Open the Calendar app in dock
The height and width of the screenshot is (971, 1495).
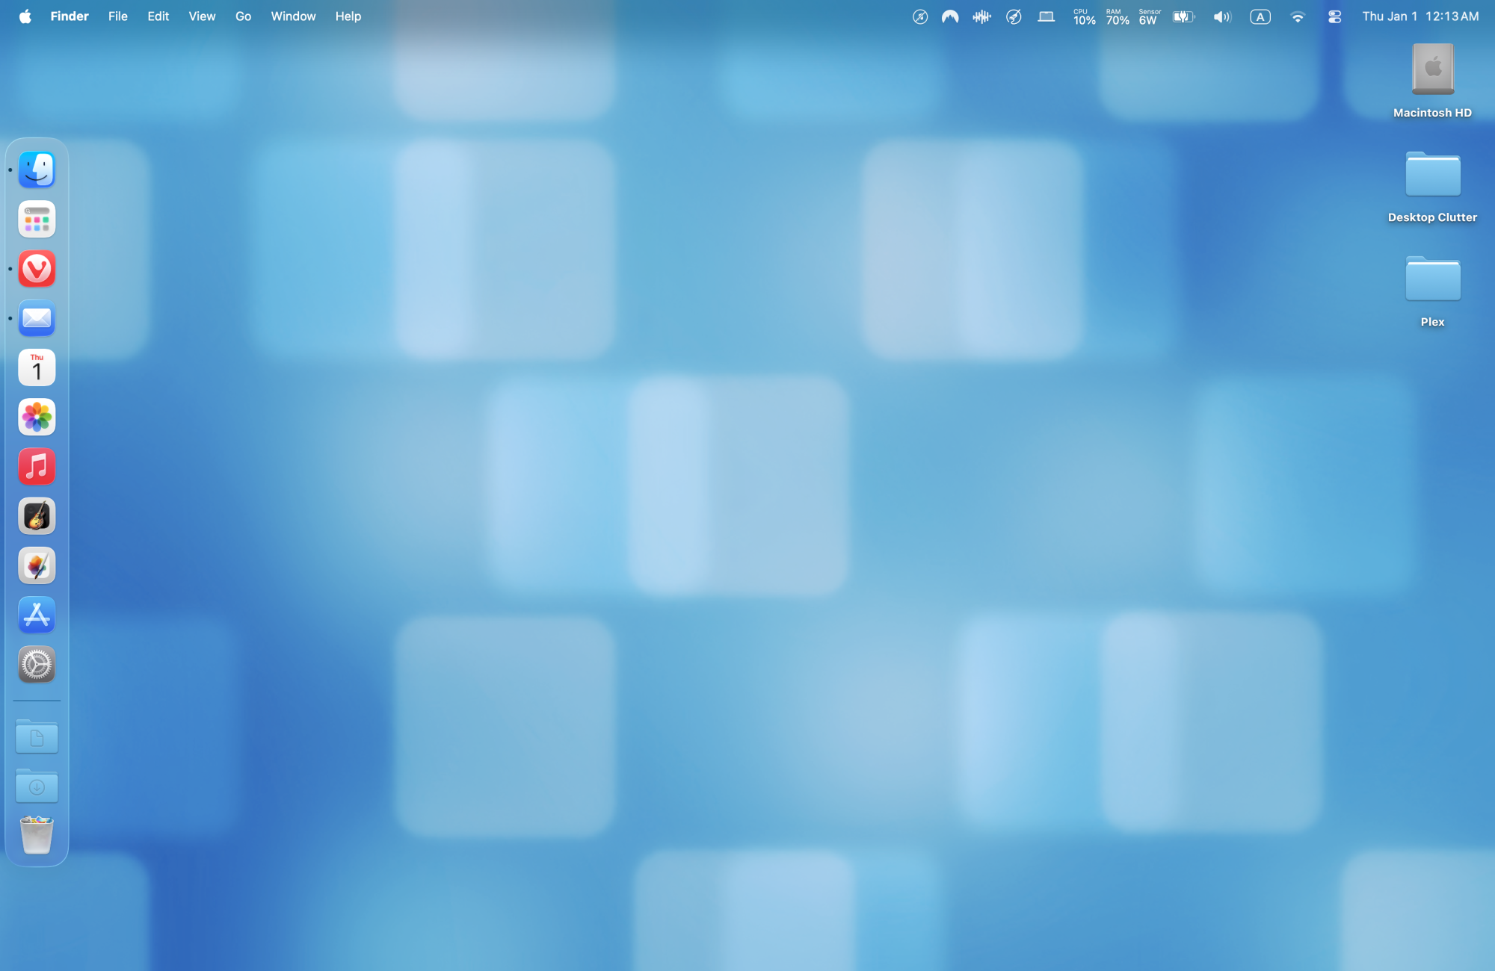pyautogui.click(x=37, y=367)
